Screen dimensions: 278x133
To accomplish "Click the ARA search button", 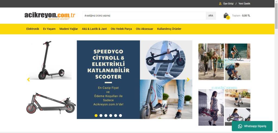I will click(211, 15).
